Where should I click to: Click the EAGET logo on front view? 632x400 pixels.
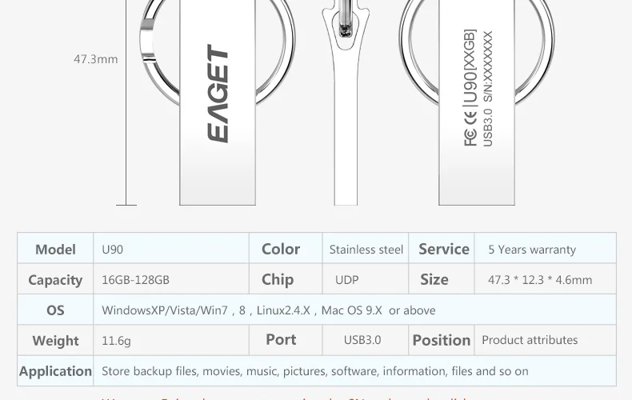point(218,94)
